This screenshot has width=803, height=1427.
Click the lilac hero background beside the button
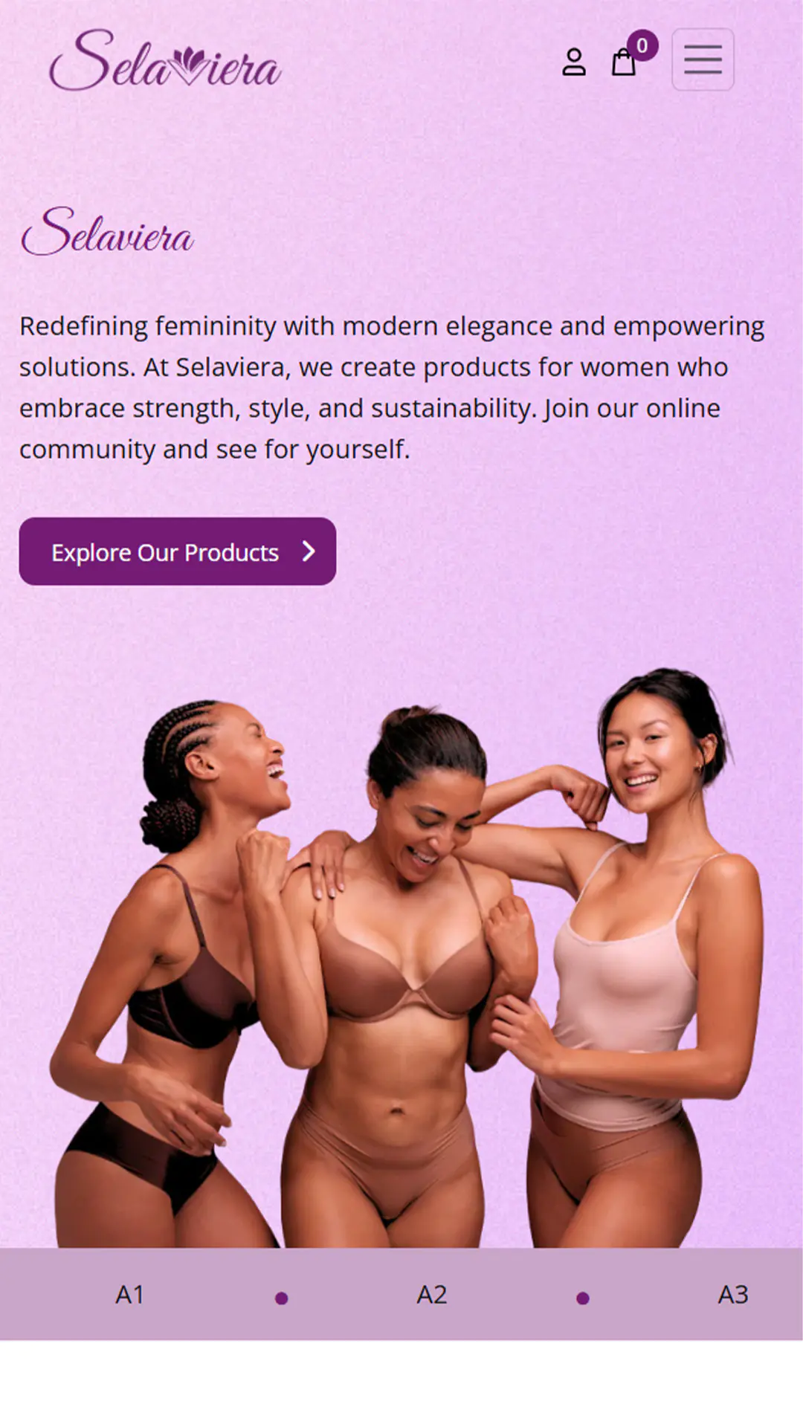click(565, 551)
